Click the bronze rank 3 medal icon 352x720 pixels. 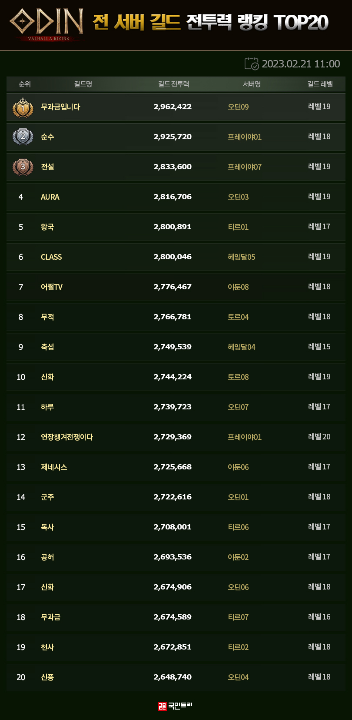click(x=23, y=167)
